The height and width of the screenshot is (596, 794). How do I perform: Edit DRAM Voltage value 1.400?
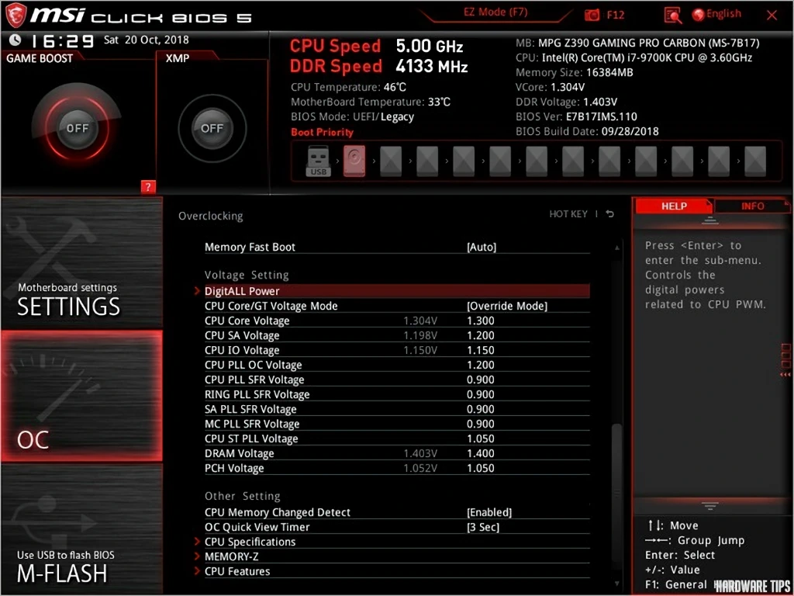pyautogui.click(x=481, y=453)
